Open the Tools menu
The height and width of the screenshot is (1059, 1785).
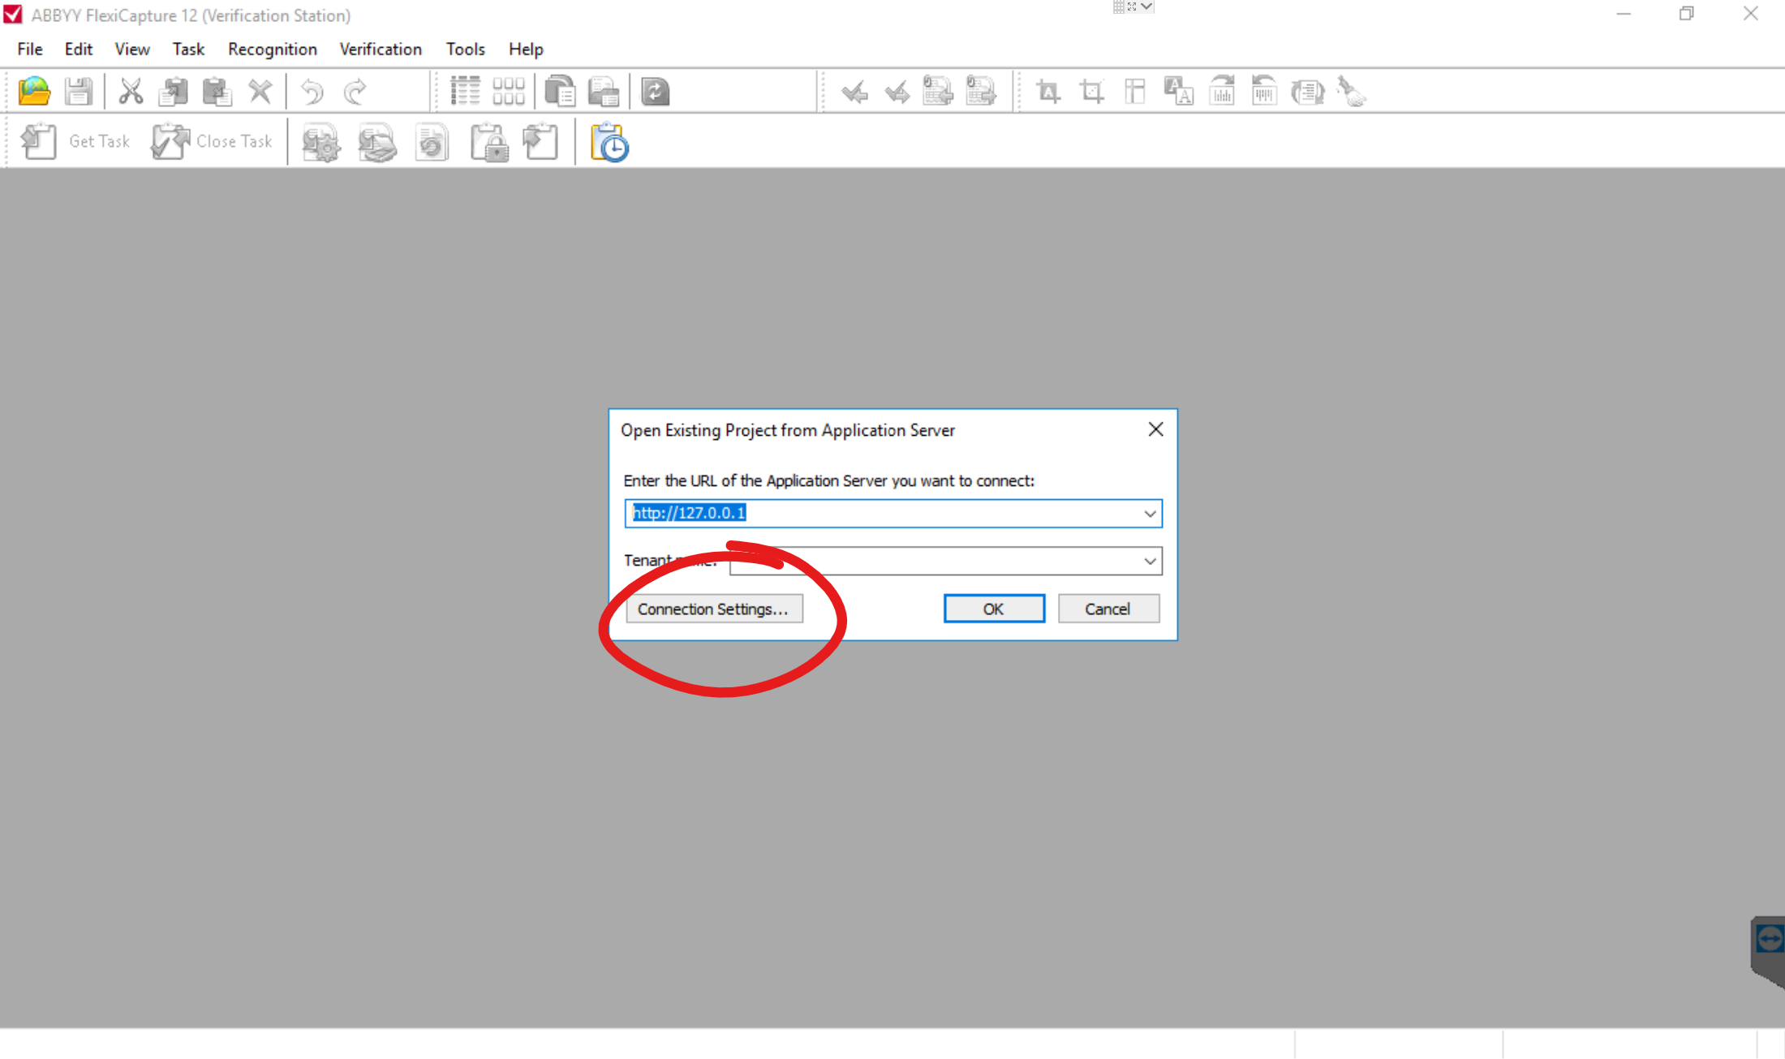465,50
